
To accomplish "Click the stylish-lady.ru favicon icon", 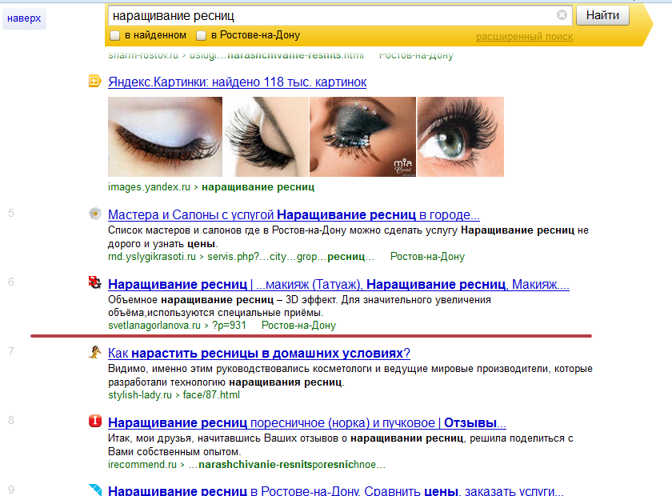I will point(94,352).
